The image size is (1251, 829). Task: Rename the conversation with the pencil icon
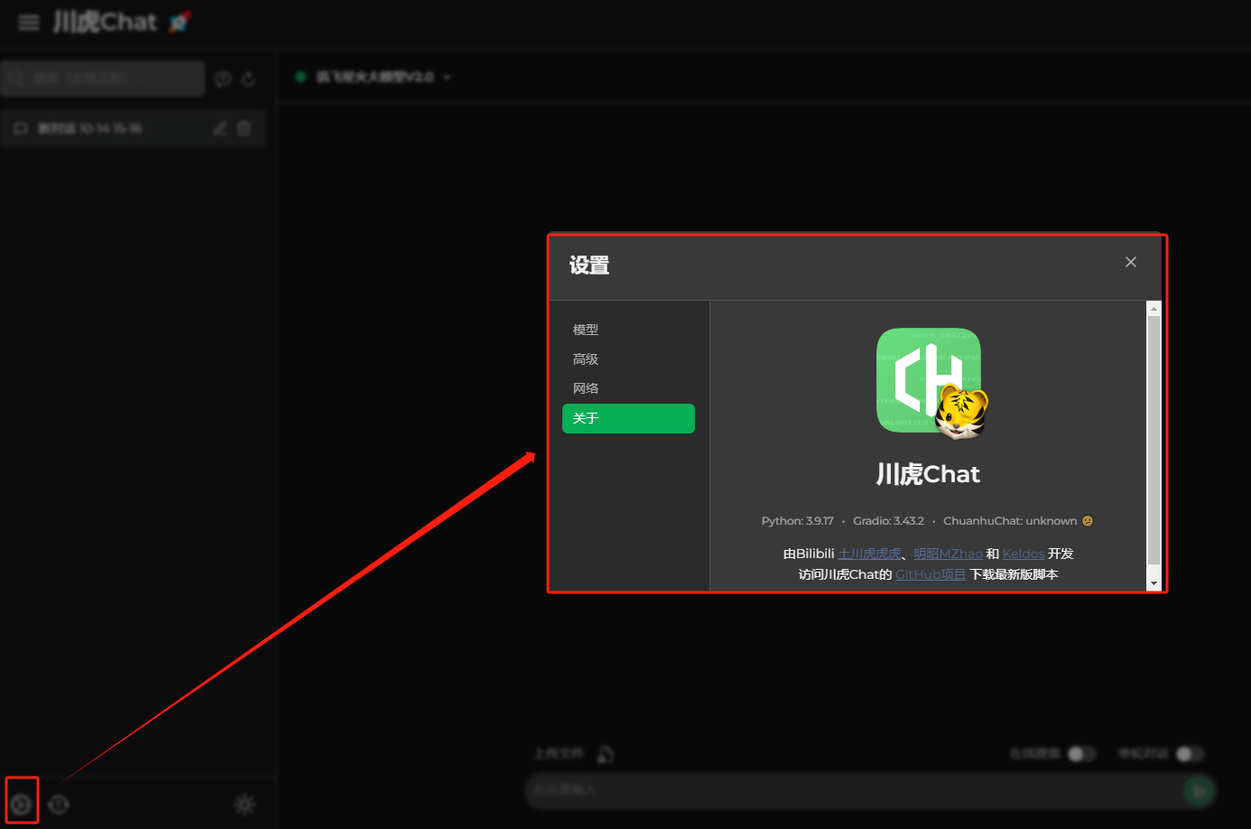pos(219,128)
